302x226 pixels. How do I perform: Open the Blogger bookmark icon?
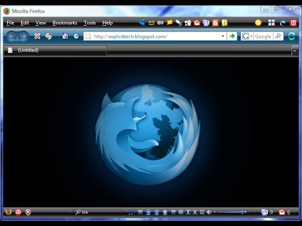[x=215, y=23]
